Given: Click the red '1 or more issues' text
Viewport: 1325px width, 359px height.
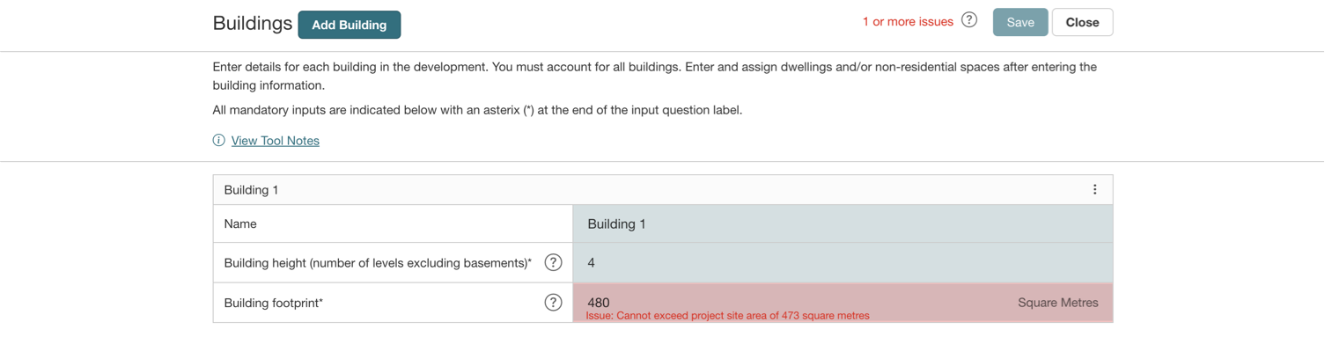Looking at the screenshot, I should click(908, 22).
